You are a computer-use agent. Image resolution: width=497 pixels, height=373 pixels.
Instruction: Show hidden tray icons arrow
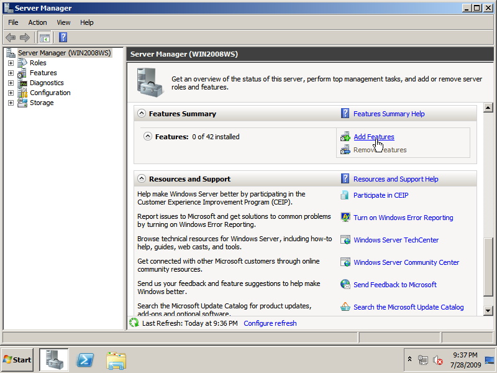click(409, 359)
